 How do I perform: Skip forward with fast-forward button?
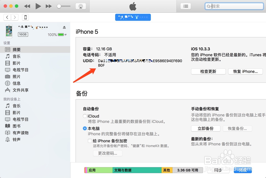[x=49, y=6]
